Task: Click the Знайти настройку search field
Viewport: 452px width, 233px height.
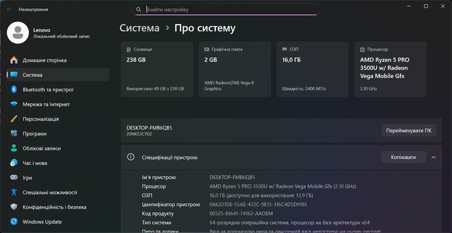Action: tap(226, 9)
